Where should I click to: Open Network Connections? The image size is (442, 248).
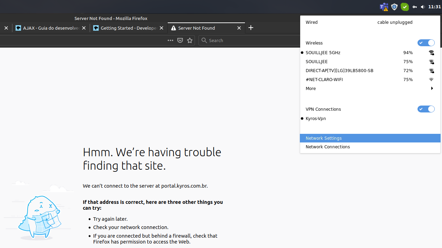coord(328,147)
